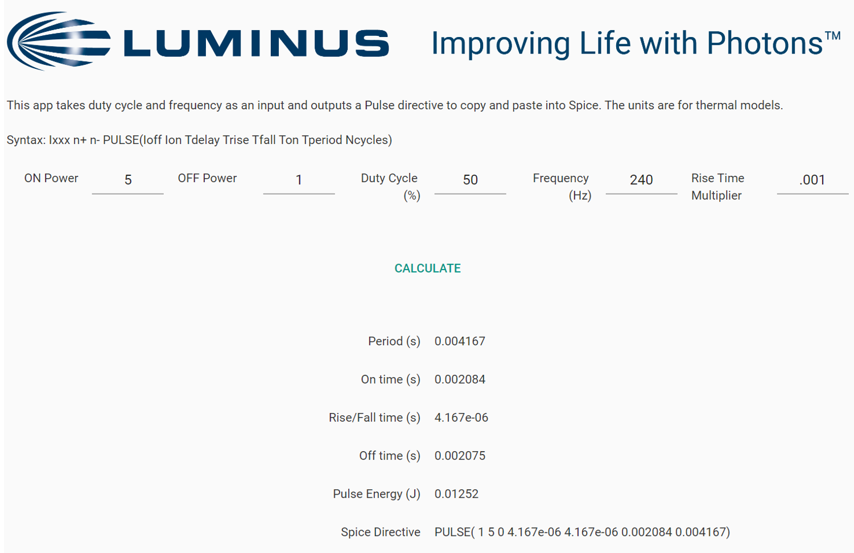Click the PULSE Spice Directive output text
854x553 pixels.
(582, 533)
